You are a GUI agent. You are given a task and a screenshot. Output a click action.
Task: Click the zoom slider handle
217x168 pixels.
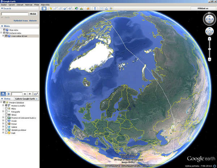(209, 49)
